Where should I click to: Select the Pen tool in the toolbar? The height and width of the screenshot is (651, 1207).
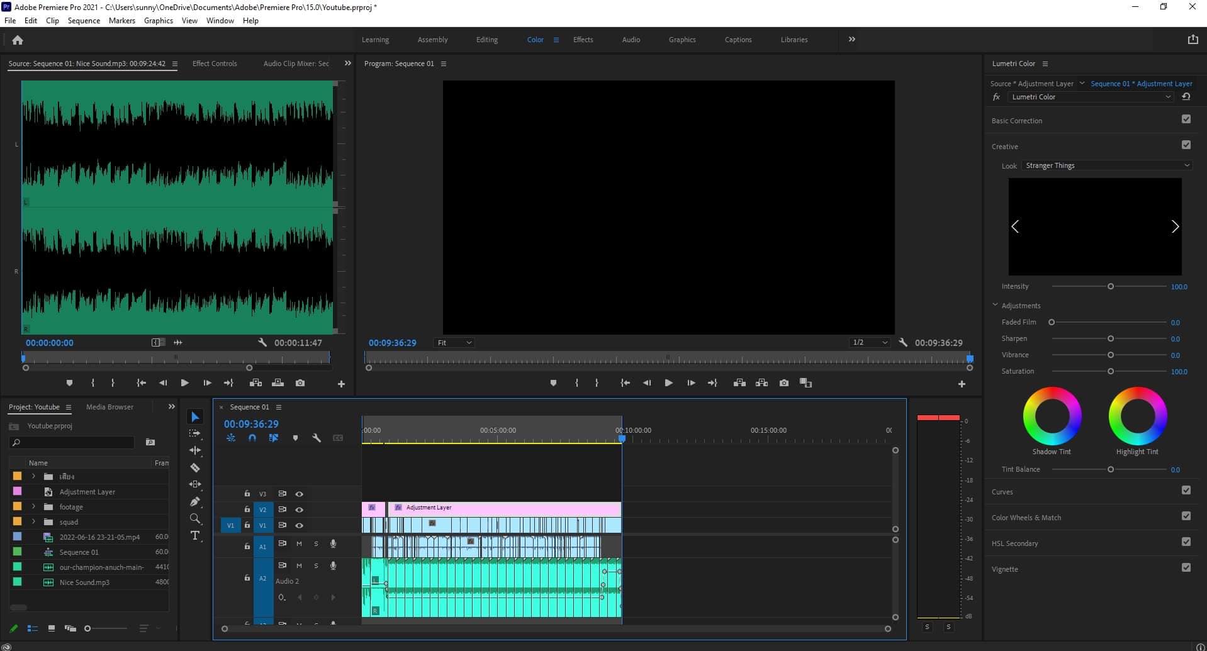[x=195, y=502]
